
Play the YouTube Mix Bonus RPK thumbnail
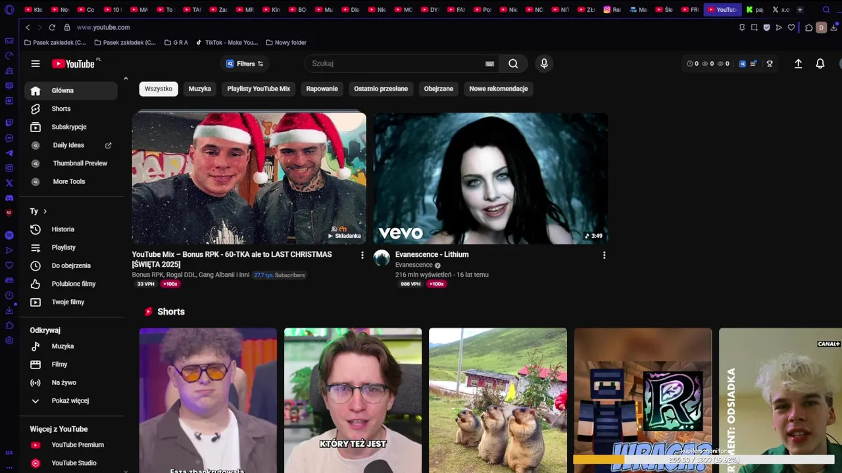click(249, 178)
